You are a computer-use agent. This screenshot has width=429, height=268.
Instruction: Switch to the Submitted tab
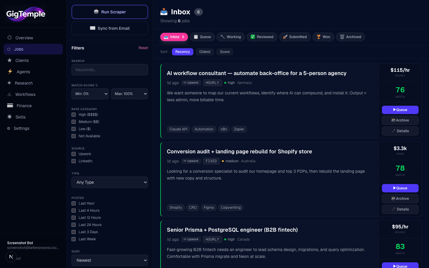295,37
